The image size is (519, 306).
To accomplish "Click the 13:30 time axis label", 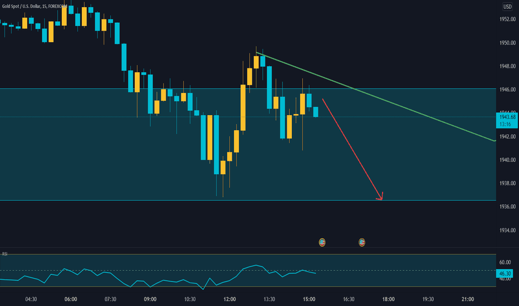I will click(x=270, y=299).
